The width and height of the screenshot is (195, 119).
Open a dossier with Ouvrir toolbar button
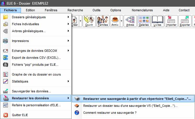89,21
